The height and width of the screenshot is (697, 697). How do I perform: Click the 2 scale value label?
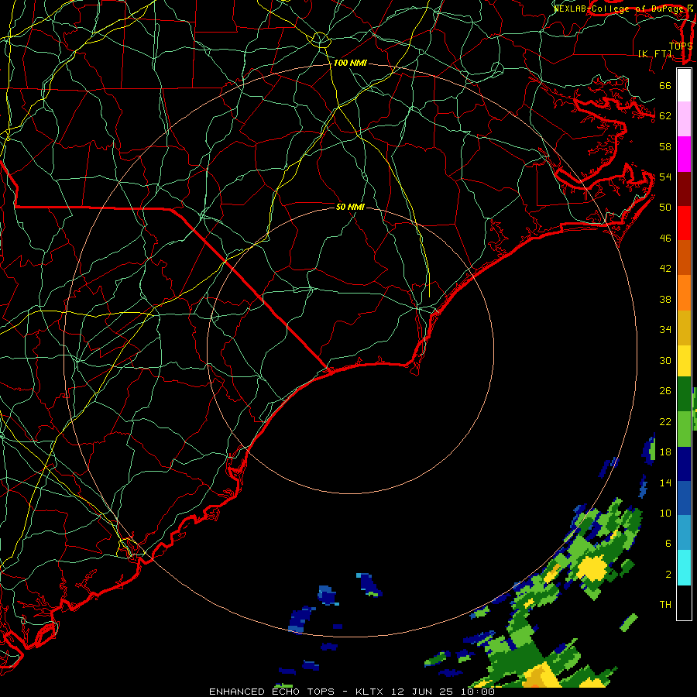pos(668,575)
